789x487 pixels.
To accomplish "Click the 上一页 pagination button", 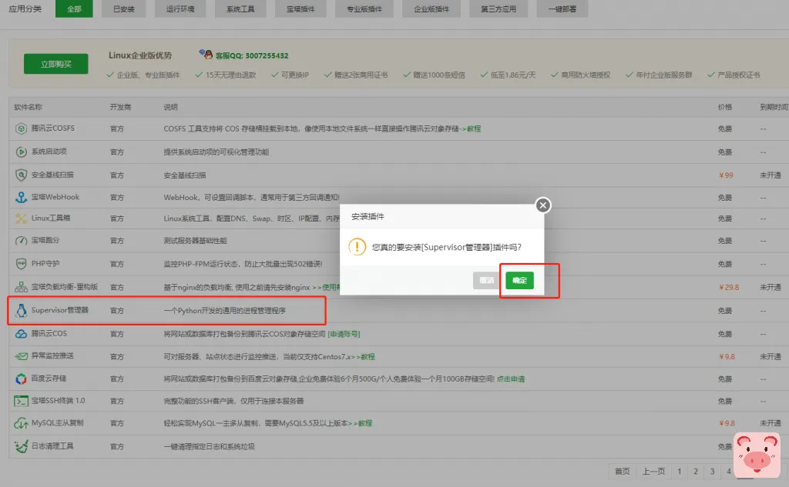I will pyautogui.click(x=653, y=471).
